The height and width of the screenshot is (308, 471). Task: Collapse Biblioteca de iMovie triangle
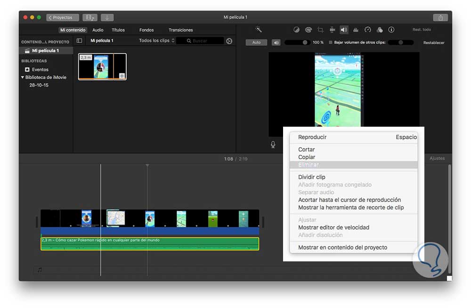pos(23,77)
